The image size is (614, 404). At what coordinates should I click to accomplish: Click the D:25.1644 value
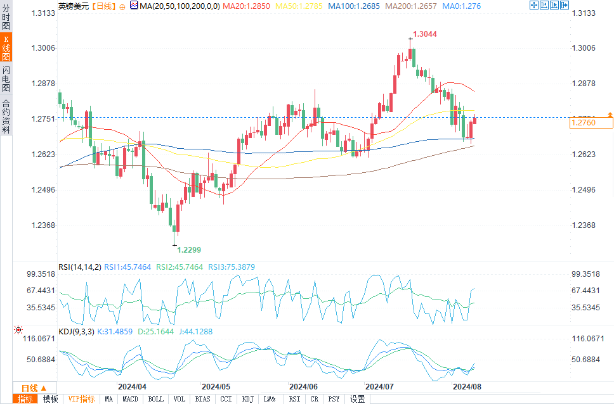(x=155, y=332)
